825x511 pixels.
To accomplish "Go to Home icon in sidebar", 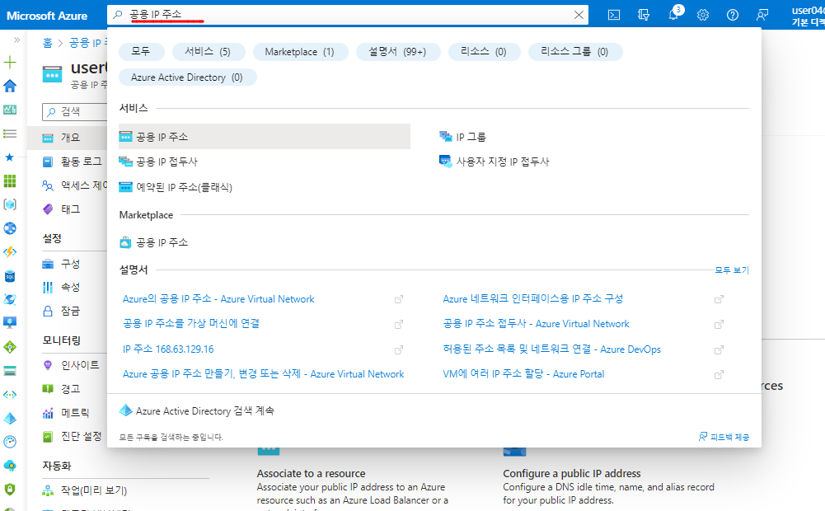I will tap(9, 86).
